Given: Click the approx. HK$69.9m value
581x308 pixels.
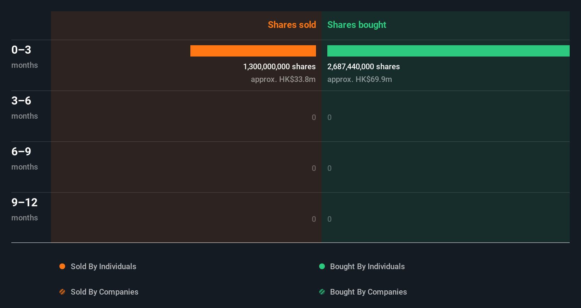Looking at the screenshot, I should (x=359, y=79).
